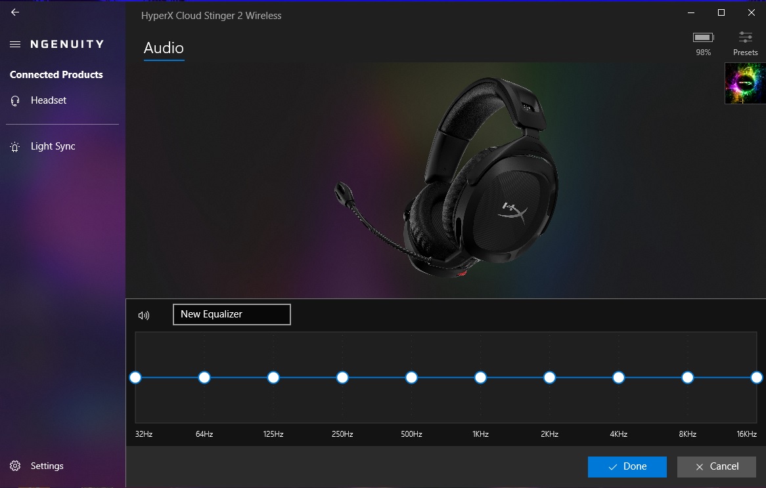This screenshot has width=766, height=488.
Task: Click the headset icon in sidebar
Action: click(x=15, y=100)
